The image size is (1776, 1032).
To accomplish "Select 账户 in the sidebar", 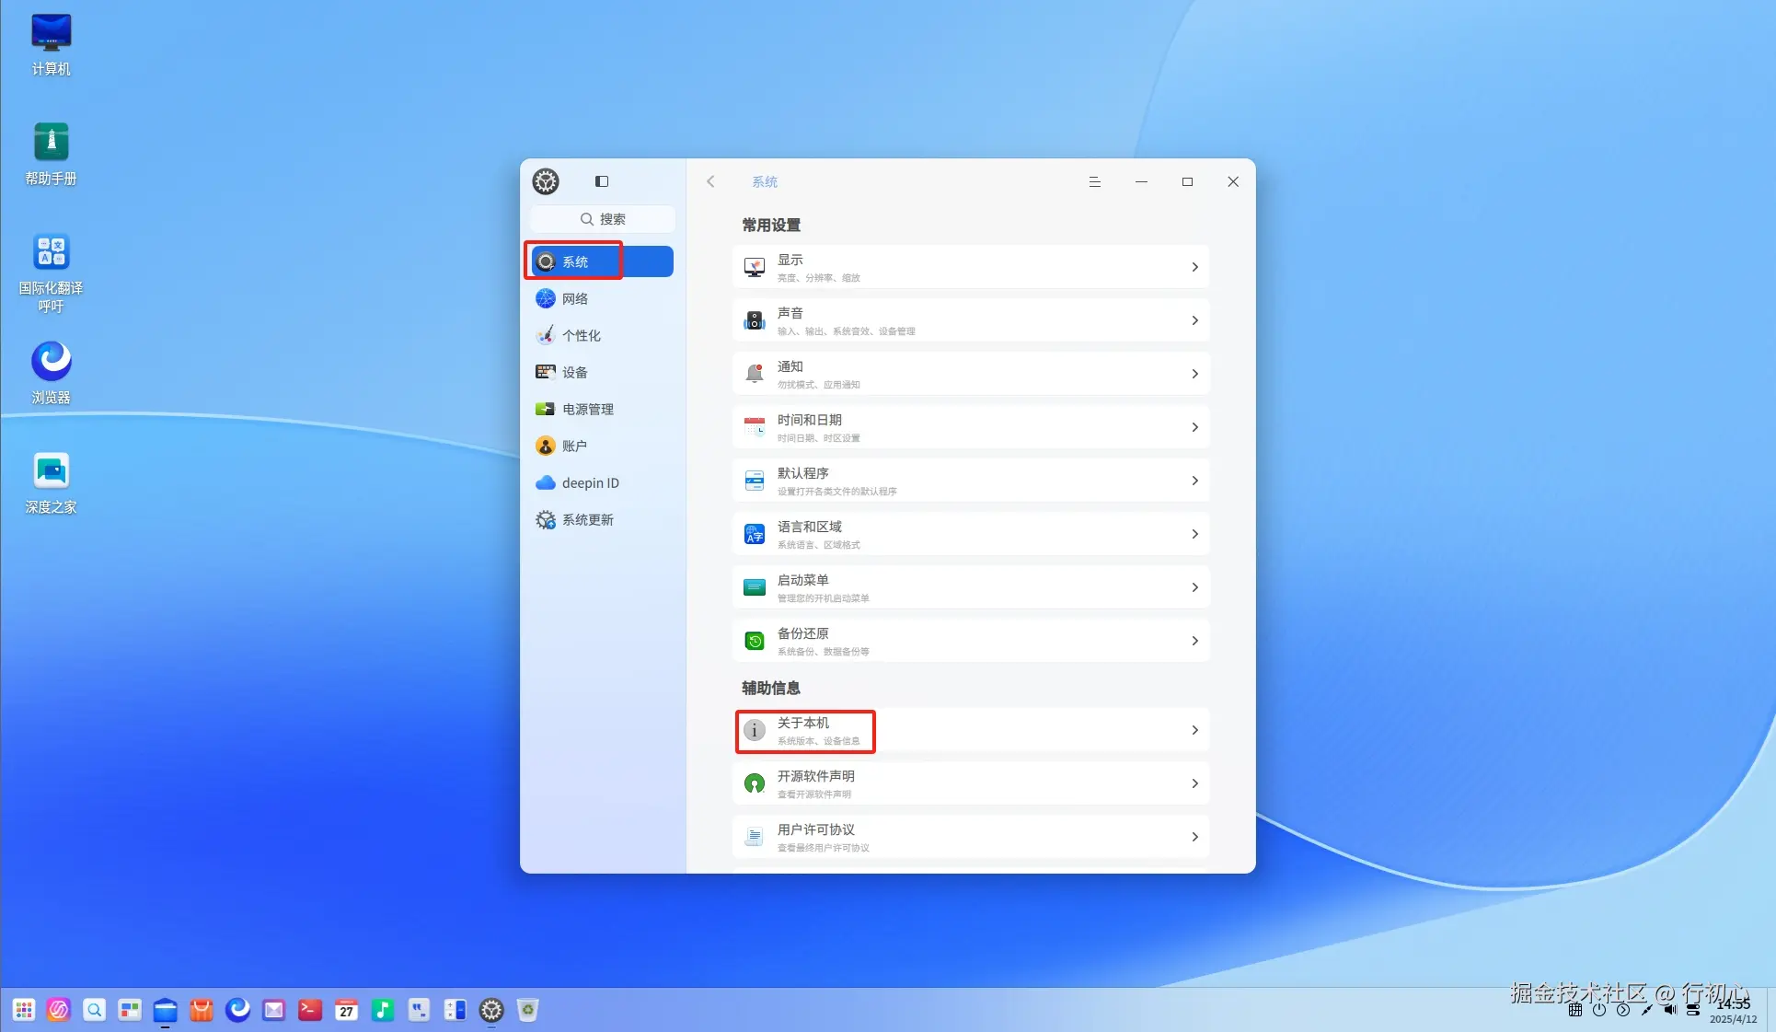I will point(602,446).
